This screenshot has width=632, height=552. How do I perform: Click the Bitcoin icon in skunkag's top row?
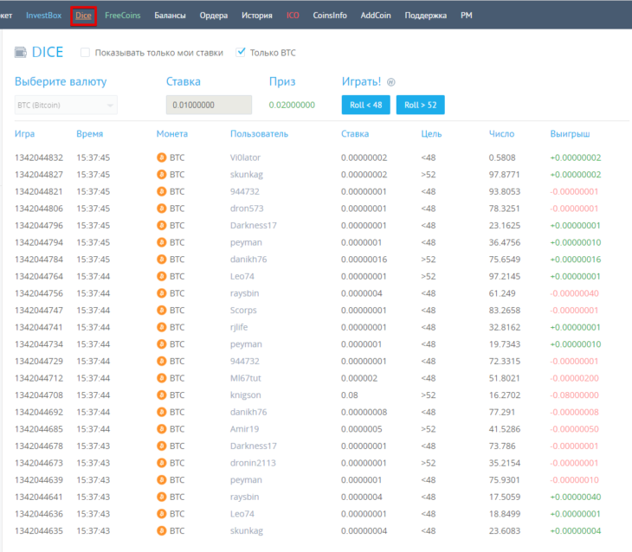162,175
